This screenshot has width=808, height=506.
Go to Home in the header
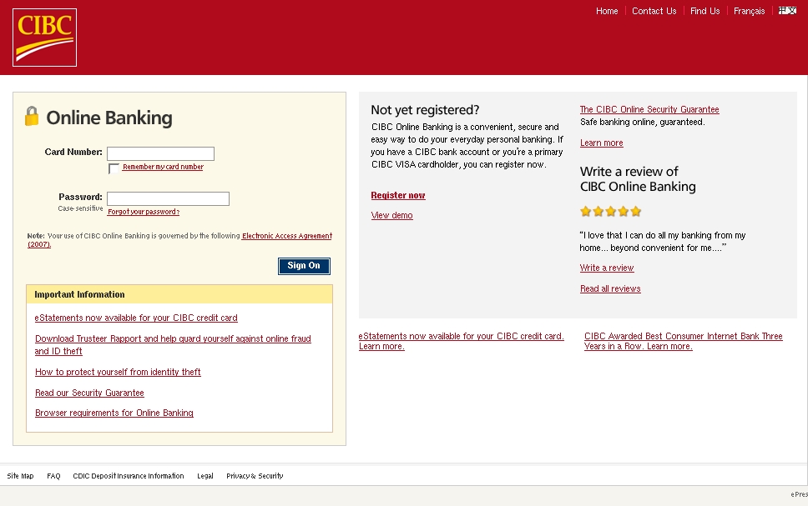coord(607,11)
